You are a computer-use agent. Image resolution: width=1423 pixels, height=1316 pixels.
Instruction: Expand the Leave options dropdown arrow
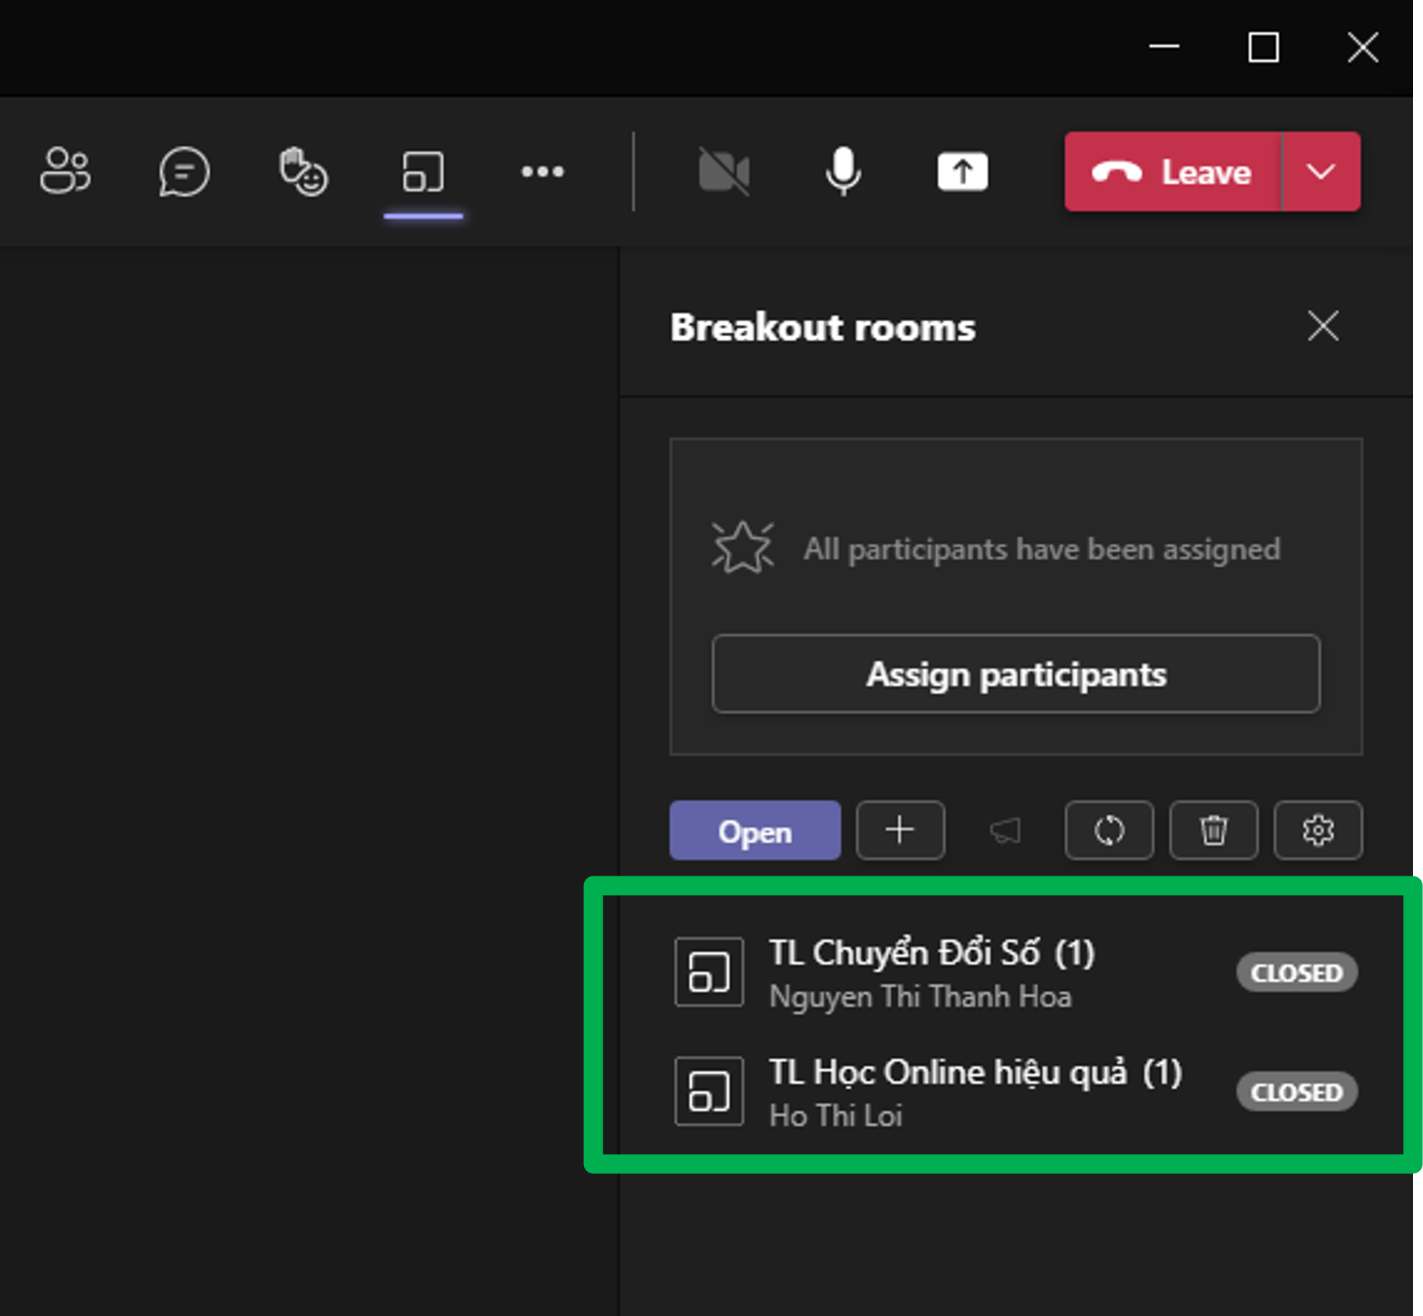point(1321,171)
